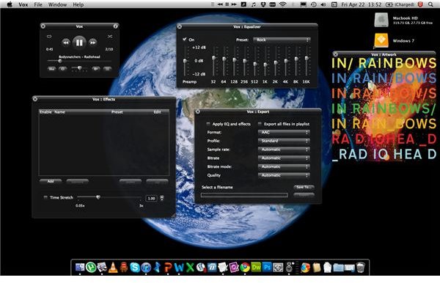Open the Quality dropdown in Export
440x283 pixels.
click(284, 175)
